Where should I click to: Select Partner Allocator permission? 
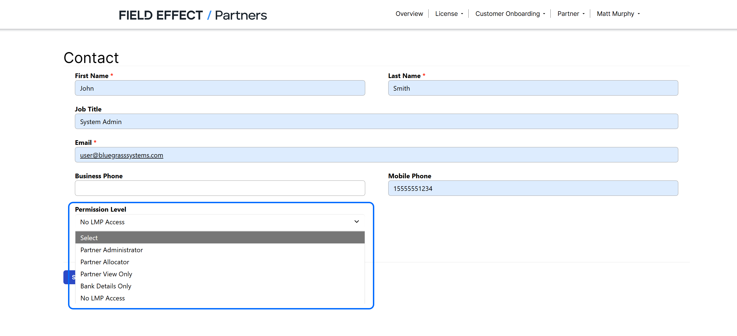tap(105, 262)
